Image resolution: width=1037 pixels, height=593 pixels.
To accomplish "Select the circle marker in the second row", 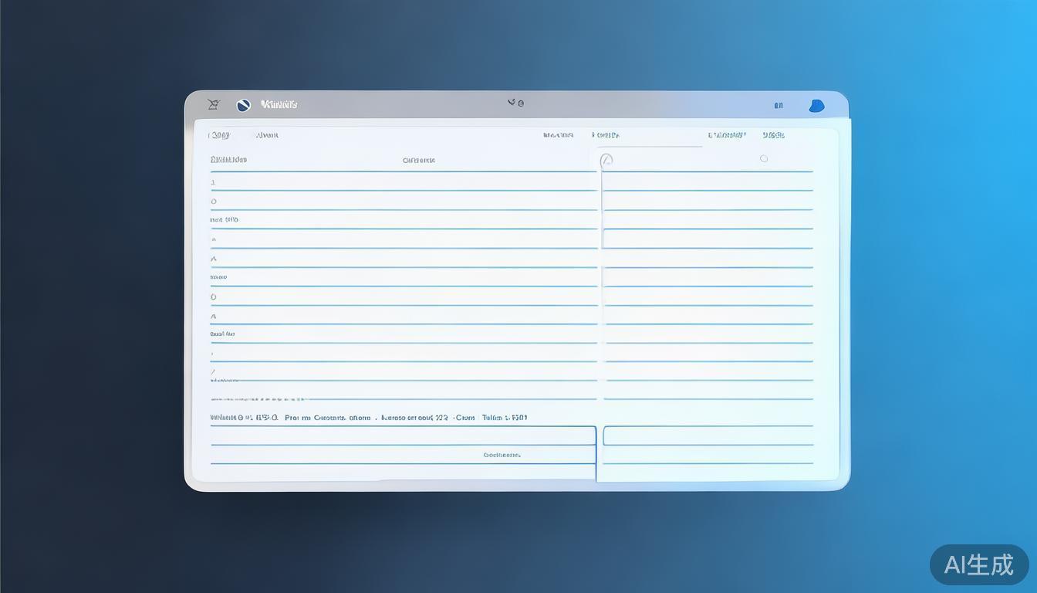I will click(214, 202).
